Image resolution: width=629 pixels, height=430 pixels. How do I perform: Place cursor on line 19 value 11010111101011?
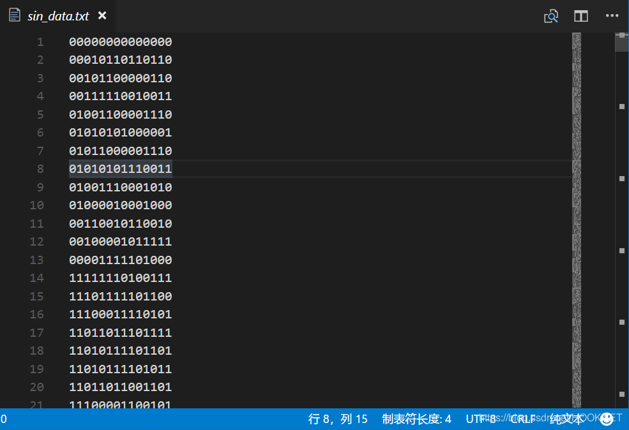[x=120, y=369]
